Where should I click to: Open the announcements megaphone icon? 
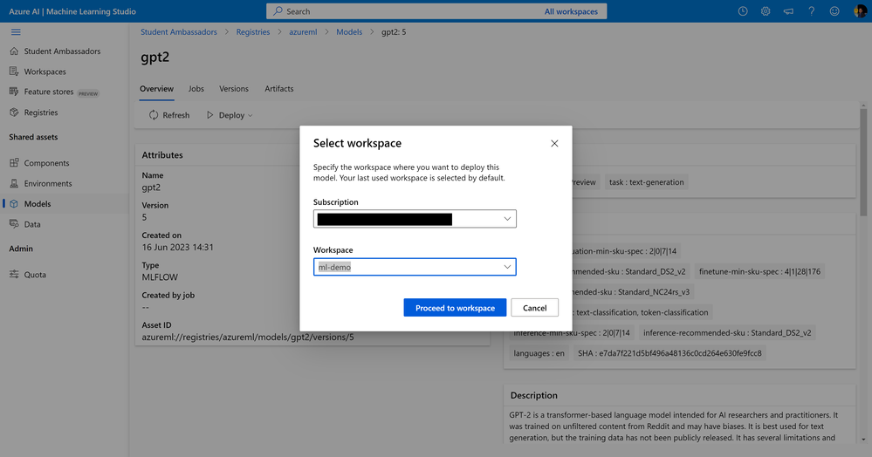click(x=788, y=11)
